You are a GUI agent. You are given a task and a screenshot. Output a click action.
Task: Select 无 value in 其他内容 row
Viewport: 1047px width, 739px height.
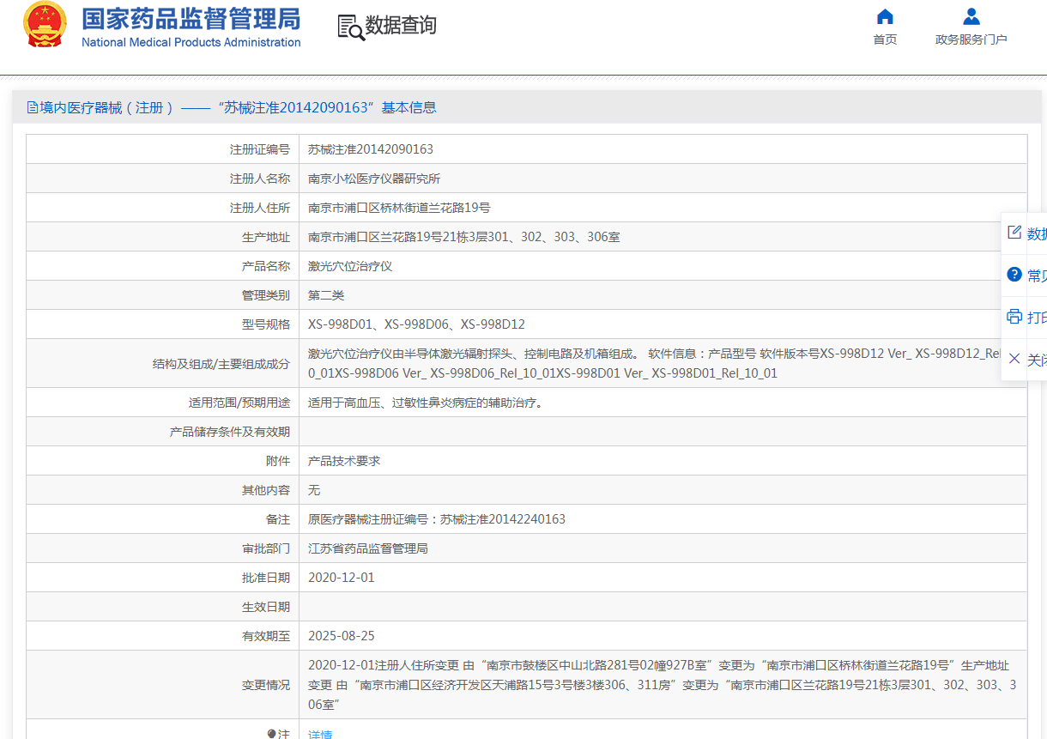coord(314,490)
